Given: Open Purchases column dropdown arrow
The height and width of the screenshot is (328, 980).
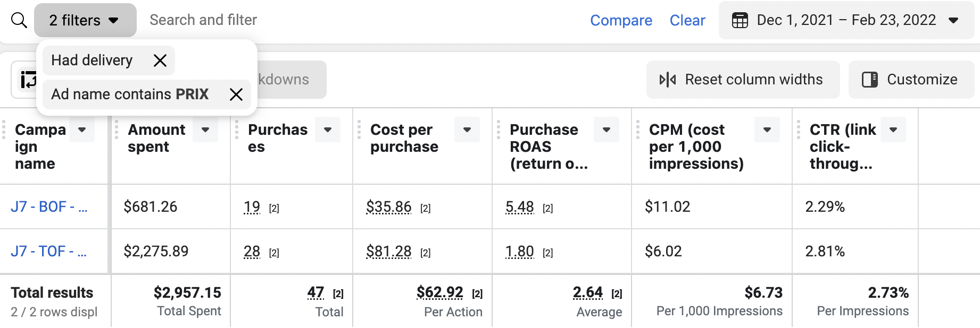Looking at the screenshot, I should coord(328,130).
